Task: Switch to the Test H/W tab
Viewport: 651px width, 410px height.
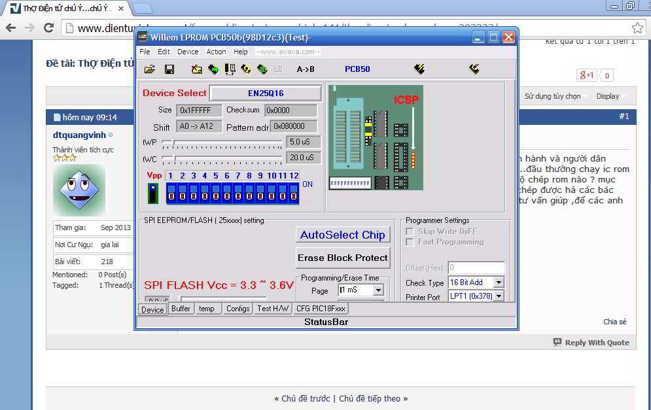Action: click(273, 309)
